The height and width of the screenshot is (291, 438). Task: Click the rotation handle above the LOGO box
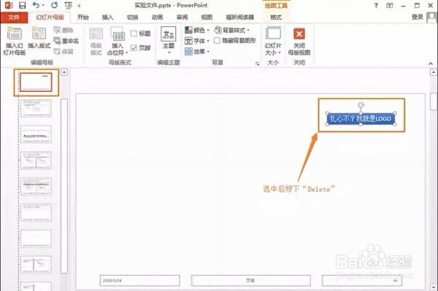click(x=361, y=105)
